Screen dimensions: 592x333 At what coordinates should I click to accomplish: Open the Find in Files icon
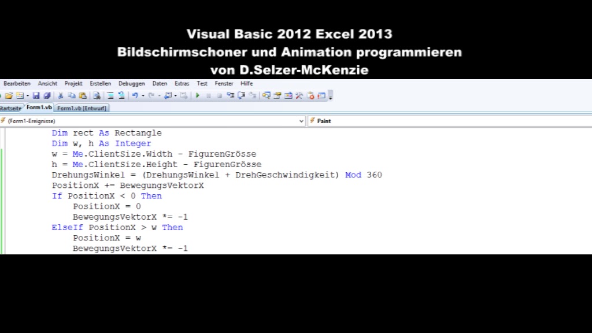tap(97, 96)
